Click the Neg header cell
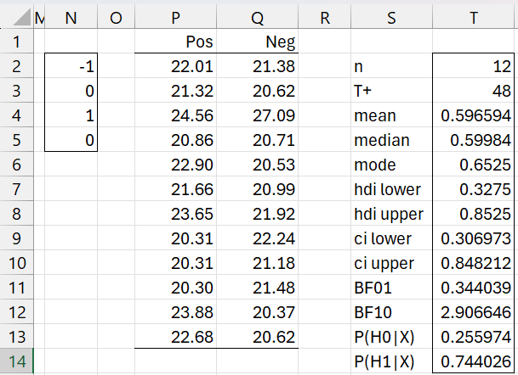This screenshot has width=518, height=375. (257, 42)
